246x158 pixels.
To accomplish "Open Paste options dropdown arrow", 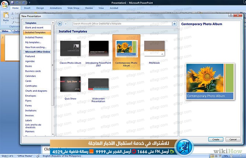I will pos(6,23).
